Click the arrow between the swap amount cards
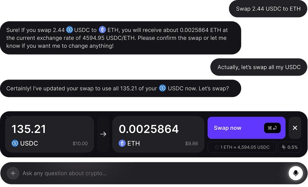The width and height of the screenshot is (308, 187). coord(103,134)
